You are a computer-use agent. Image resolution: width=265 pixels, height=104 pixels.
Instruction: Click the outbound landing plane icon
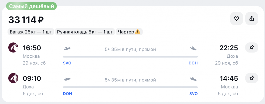[193, 48]
